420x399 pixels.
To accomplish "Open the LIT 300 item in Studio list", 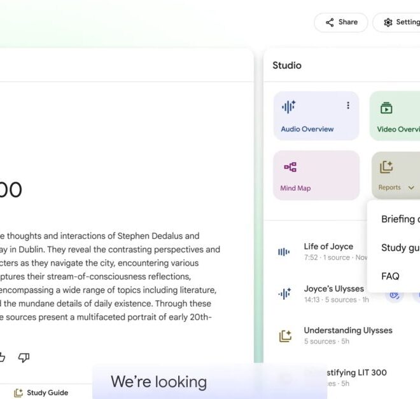I will click(356, 377).
